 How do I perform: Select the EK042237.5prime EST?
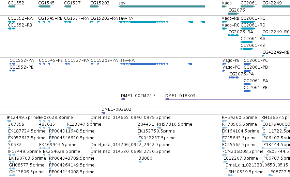click(140, 141)
